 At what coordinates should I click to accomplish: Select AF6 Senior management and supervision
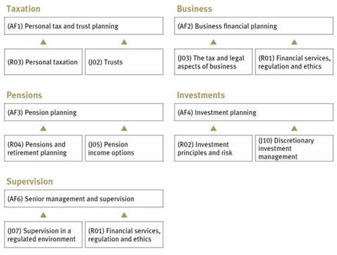click(x=84, y=198)
